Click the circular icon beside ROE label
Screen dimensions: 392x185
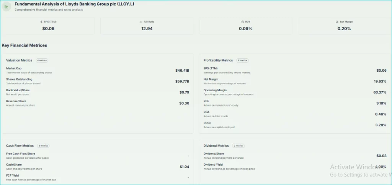pos(238,22)
